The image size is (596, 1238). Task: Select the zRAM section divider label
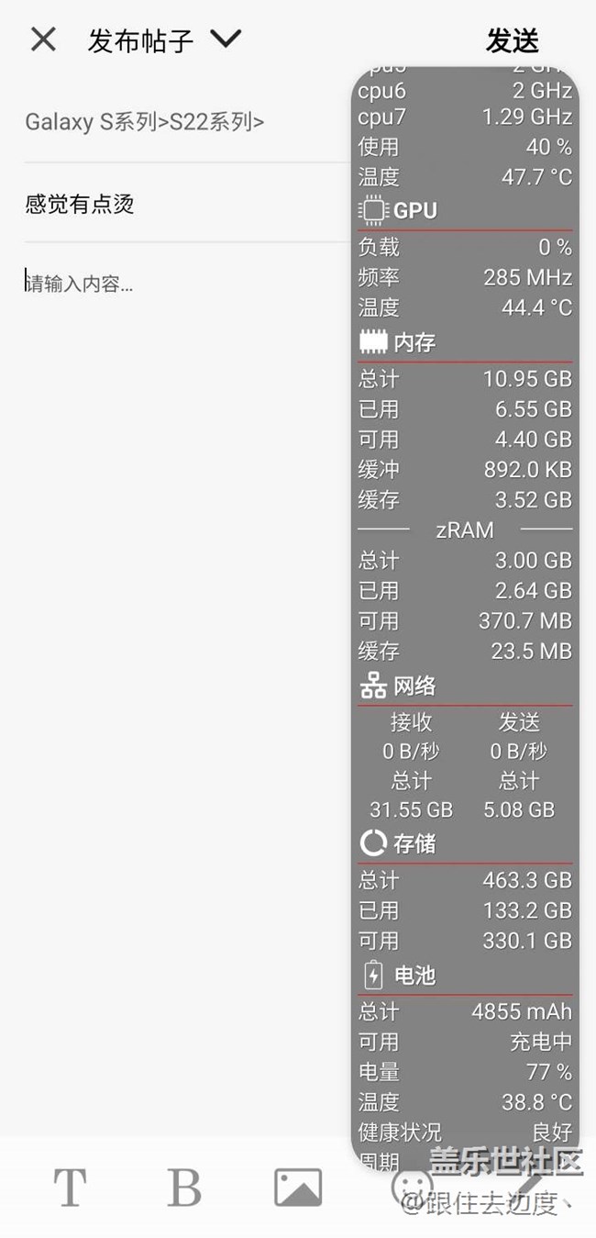[464, 530]
